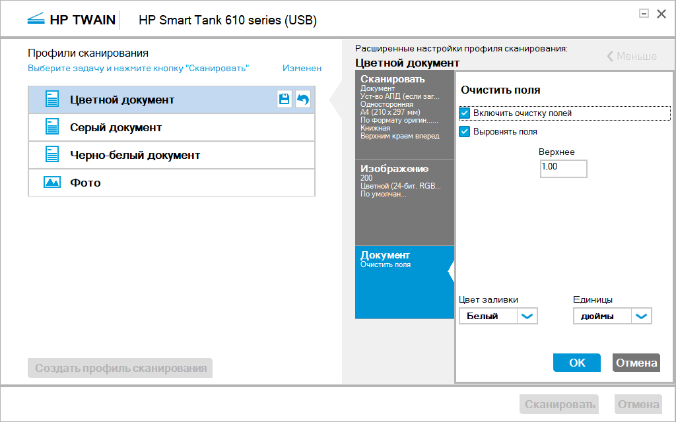Click the Очистить поля heading

pos(500,90)
